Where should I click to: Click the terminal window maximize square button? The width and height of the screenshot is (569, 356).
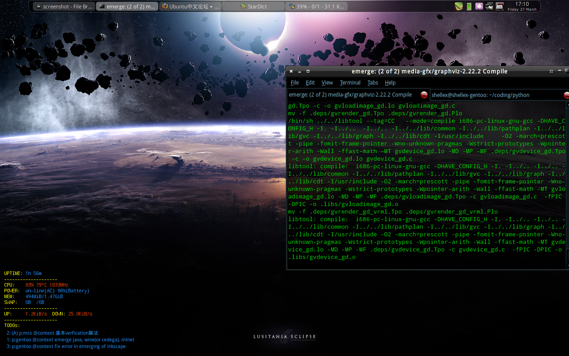(x=308, y=71)
